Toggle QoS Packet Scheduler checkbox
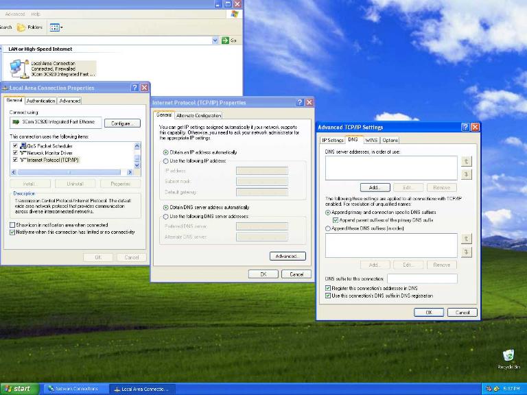The image size is (527, 395). click(x=15, y=146)
